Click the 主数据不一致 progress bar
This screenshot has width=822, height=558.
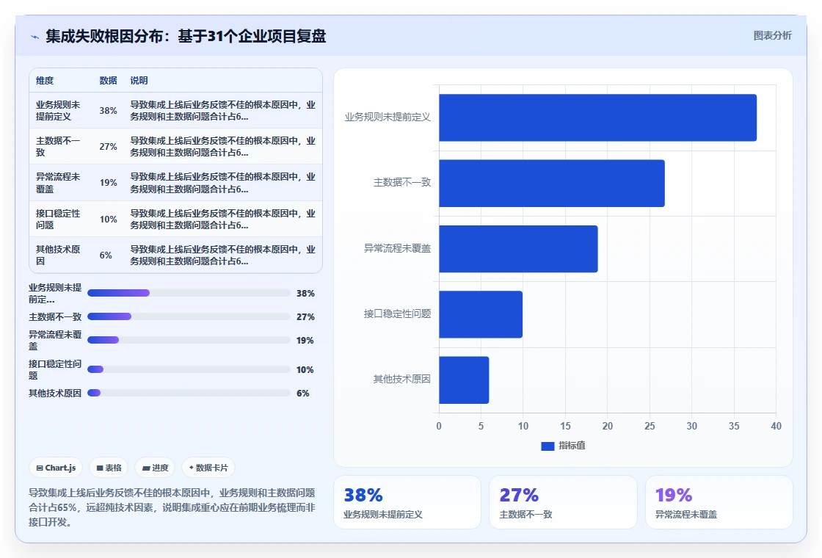[x=189, y=316]
